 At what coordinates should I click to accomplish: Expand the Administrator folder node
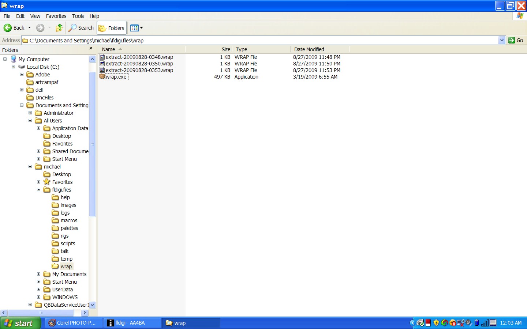(x=30, y=113)
